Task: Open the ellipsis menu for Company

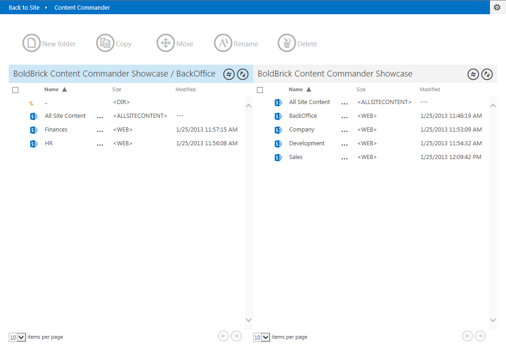Action: click(x=345, y=131)
